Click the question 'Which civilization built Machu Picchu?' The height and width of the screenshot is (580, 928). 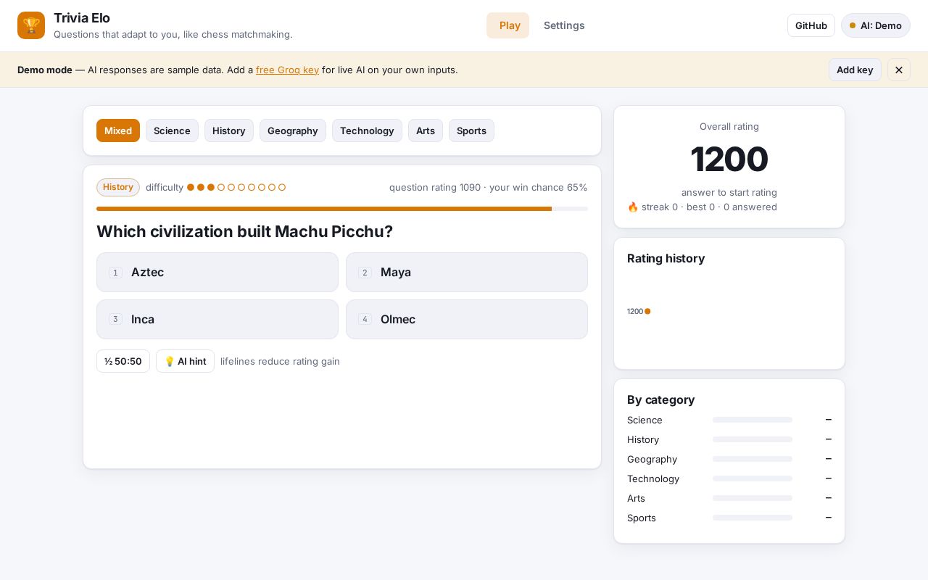pyautogui.click(x=245, y=231)
